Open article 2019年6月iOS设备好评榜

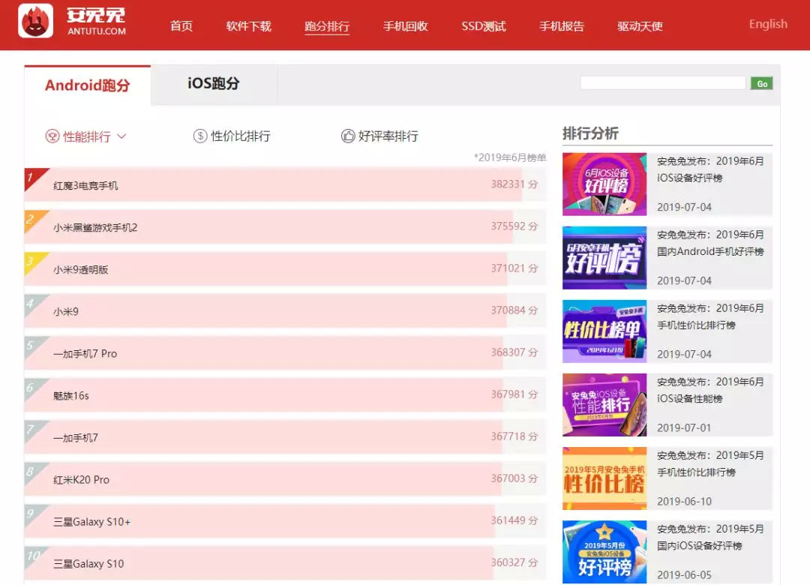[x=710, y=169]
